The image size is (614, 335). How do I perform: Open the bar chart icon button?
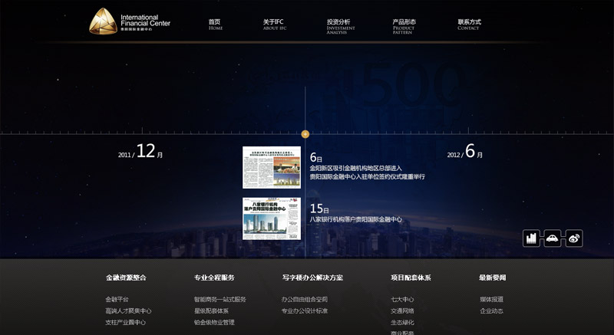point(531,238)
